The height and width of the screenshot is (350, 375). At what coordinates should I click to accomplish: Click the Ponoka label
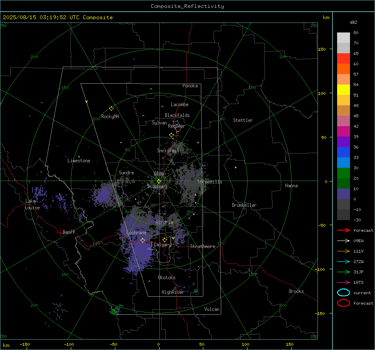pyautogui.click(x=190, y=86)
